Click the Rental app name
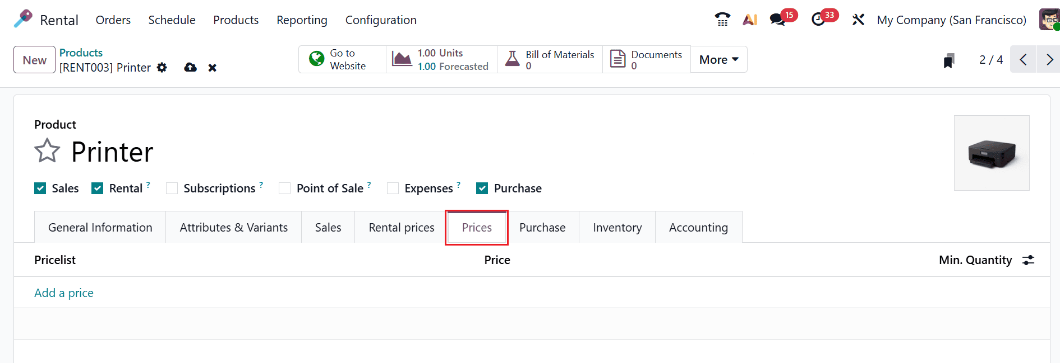 tap(59, 20)
